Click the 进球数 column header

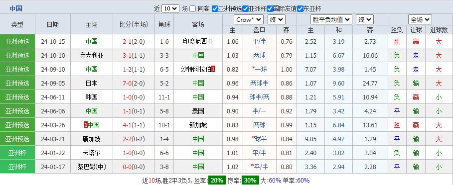(439, 30)
